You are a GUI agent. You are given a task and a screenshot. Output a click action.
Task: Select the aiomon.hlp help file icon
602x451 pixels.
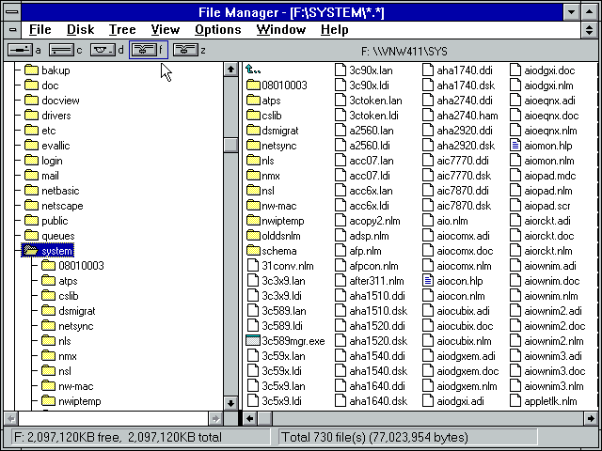tap(515, 146)
